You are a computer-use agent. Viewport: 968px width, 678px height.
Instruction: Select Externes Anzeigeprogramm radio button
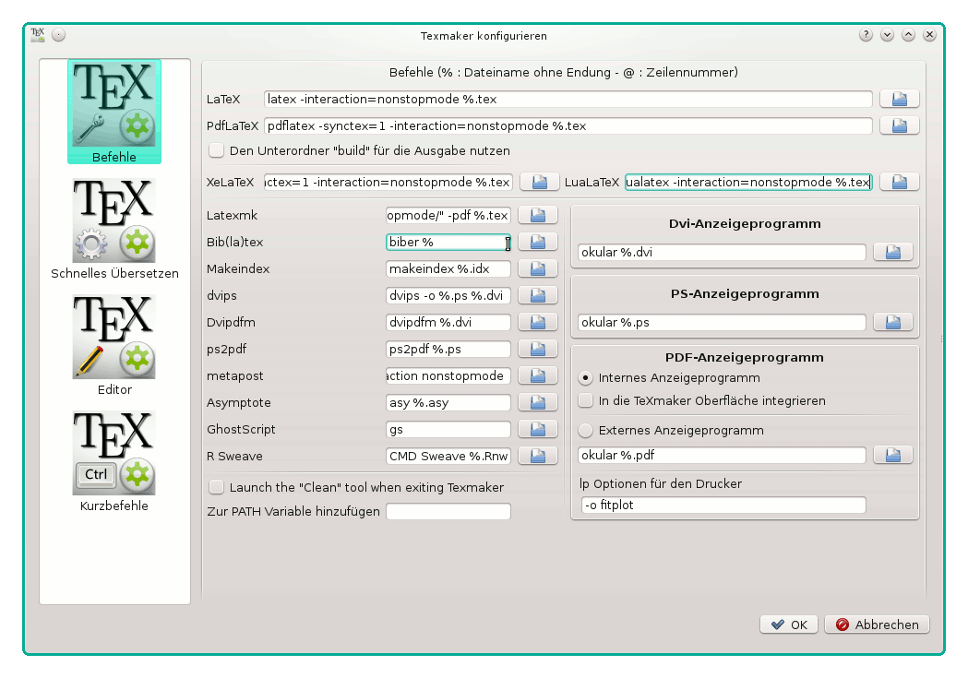point(585,430)
